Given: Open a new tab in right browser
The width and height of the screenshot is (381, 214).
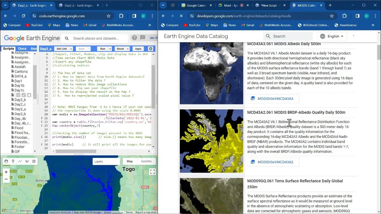Looking at the screenshot, I should tap(330, 5).
